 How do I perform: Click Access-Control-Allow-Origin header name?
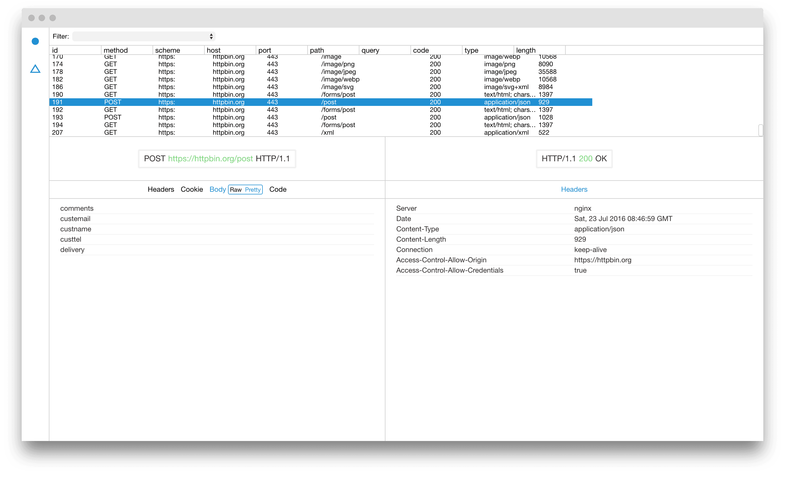441,260
